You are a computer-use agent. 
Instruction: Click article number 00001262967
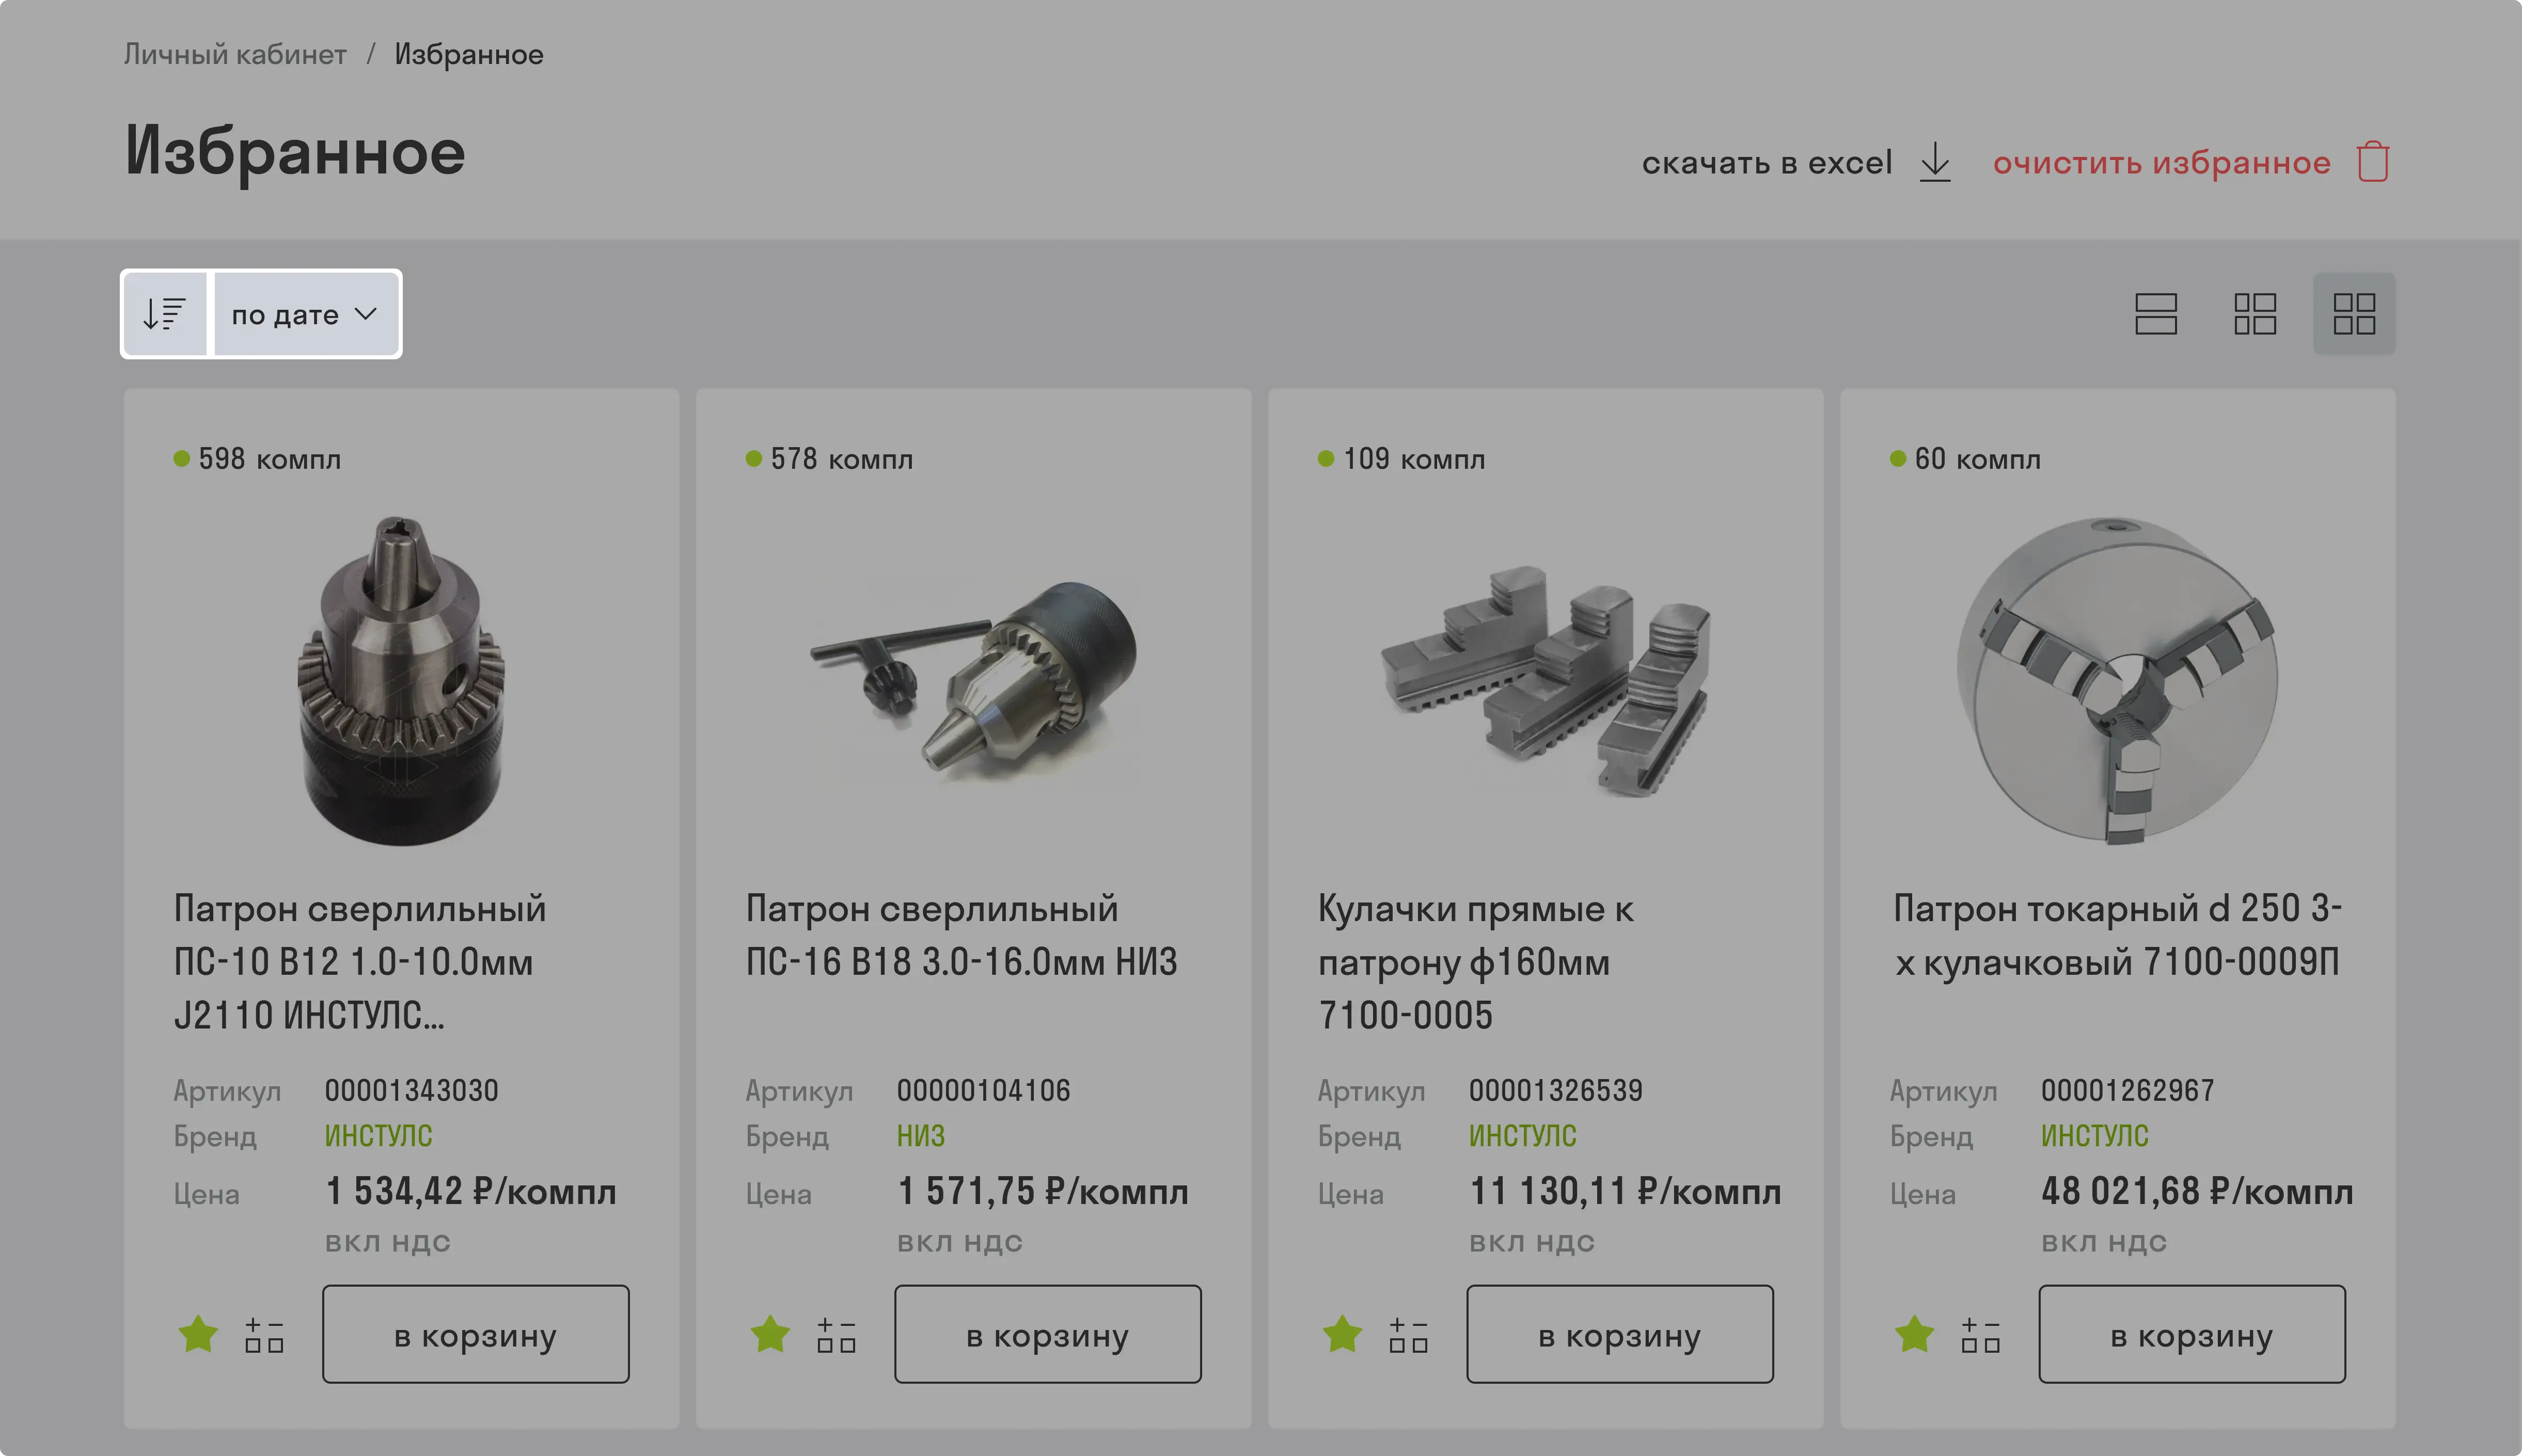point(2127,1090)
